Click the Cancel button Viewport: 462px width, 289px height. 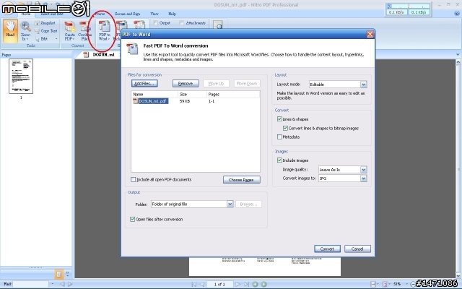357,249
